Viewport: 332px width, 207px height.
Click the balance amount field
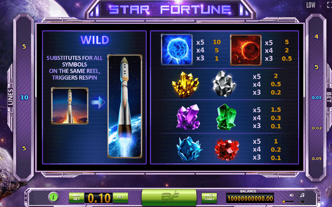coord(250,198)
